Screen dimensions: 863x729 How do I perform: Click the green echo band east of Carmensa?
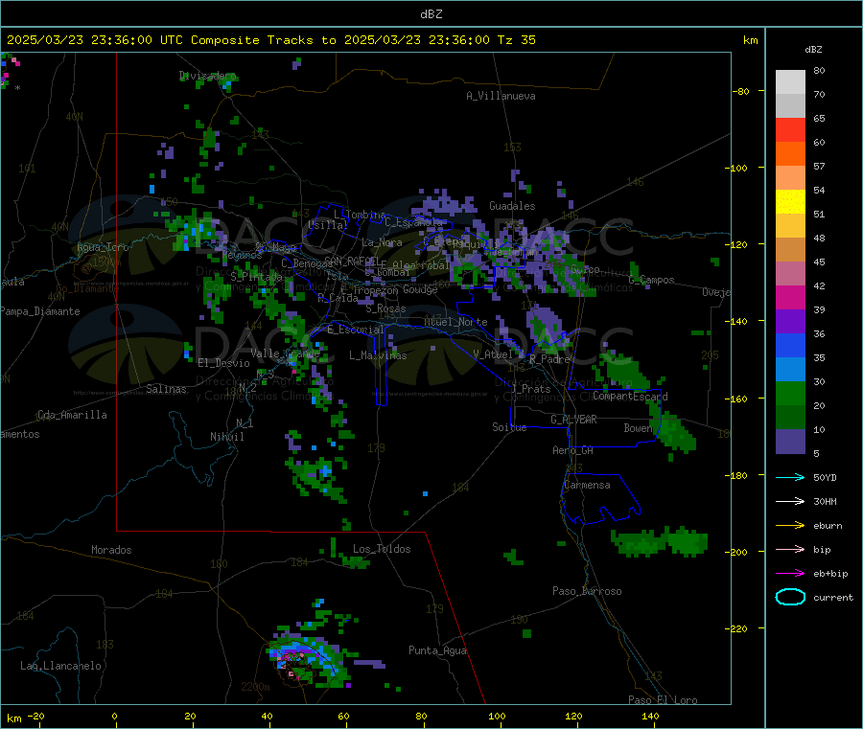660,541
